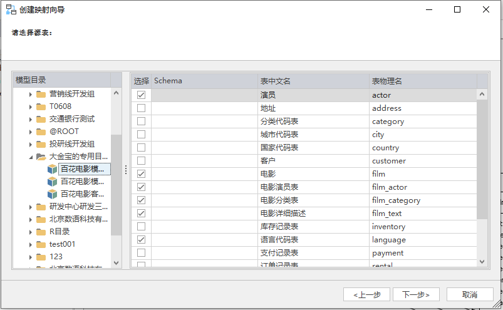Uncheck the language table checkbox
Image resolution: width=503 pixels, height=310 pixels.
point(141,239)
